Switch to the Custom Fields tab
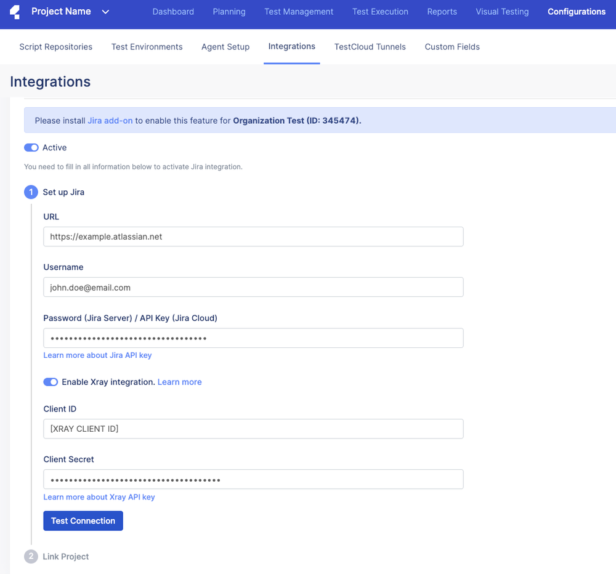This screenshot has width=616, height=574. tap(452, 47)
